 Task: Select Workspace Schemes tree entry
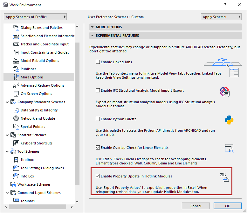pos(39,184)
